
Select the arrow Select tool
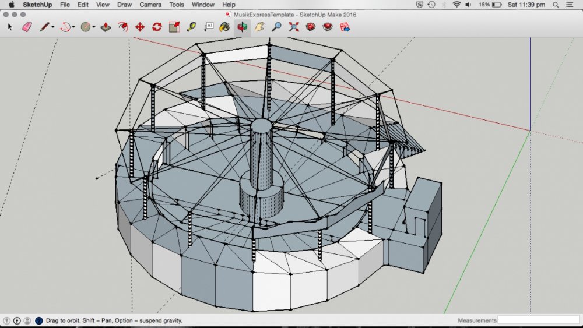tap(10, 27)
